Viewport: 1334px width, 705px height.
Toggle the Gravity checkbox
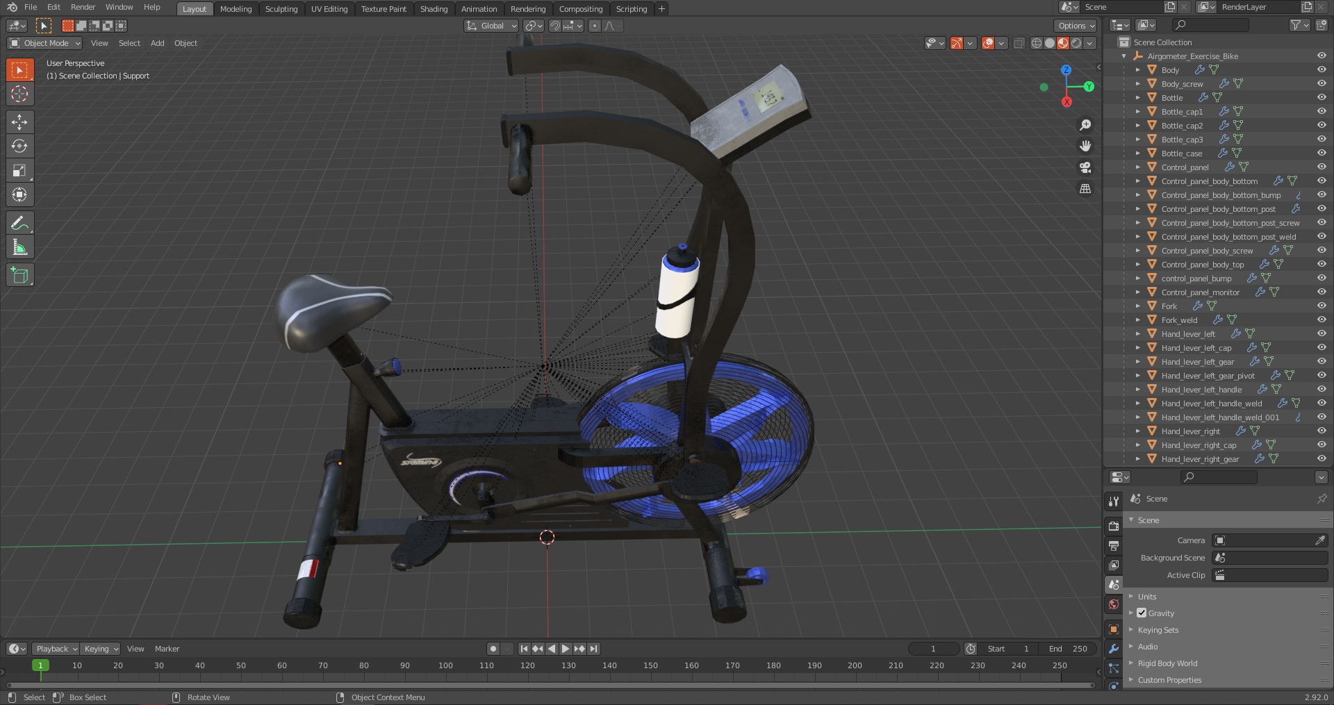tap(1142, 613)
